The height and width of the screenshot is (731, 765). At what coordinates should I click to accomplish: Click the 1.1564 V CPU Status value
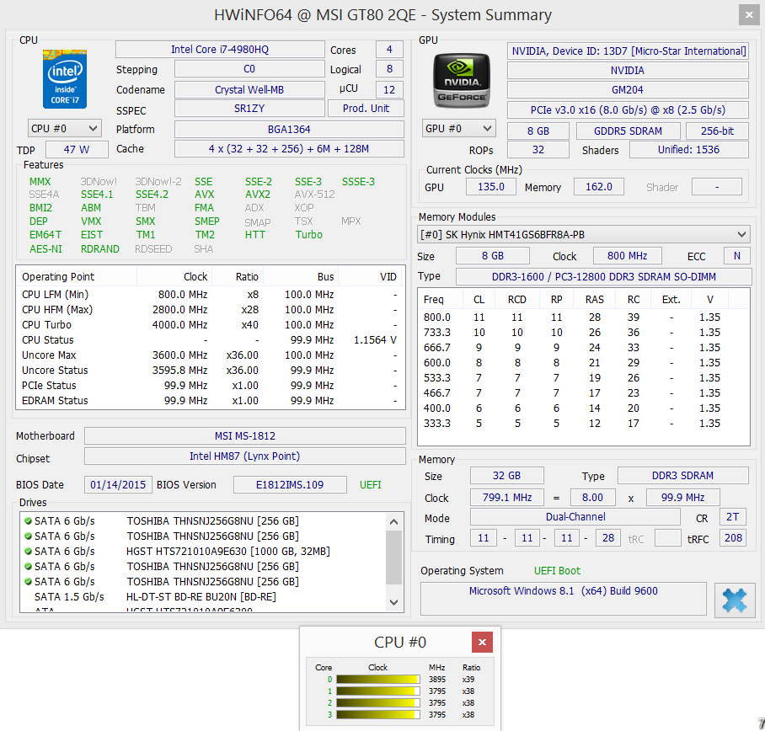point(375,340)
